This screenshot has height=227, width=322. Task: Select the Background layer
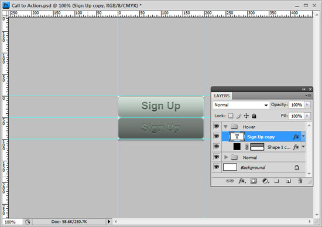(263, 167)
